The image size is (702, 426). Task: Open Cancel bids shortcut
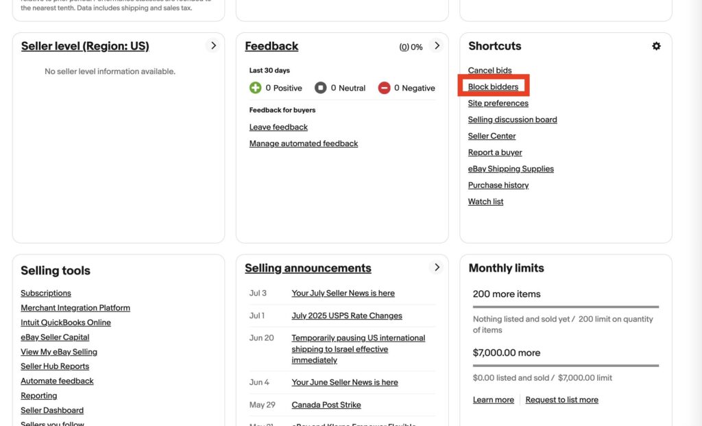pyautogui.click(x=489, y=71)
